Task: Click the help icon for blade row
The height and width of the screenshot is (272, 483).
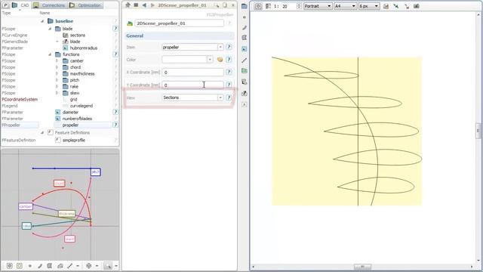Action: [x=115, y=29]
